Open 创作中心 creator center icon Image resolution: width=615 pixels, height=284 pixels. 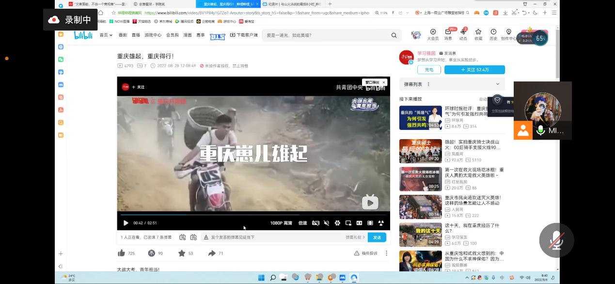point(509,34)
